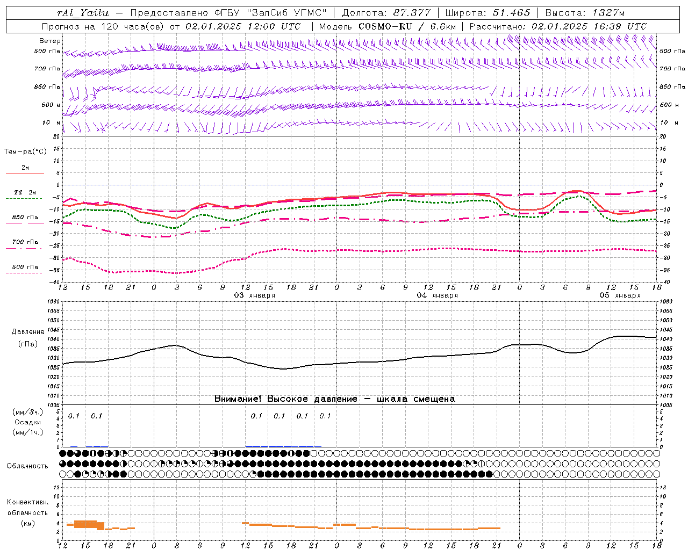The height and width of the screenshot is (550, 688).
Task: Click the 04 января date label
Action: 438,295
